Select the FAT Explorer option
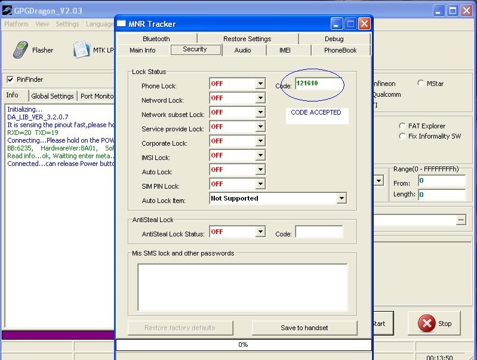 tap(402, 126)
